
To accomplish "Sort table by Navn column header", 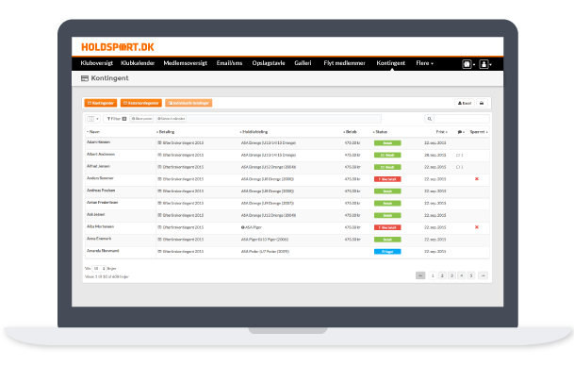I will point(94,132).
